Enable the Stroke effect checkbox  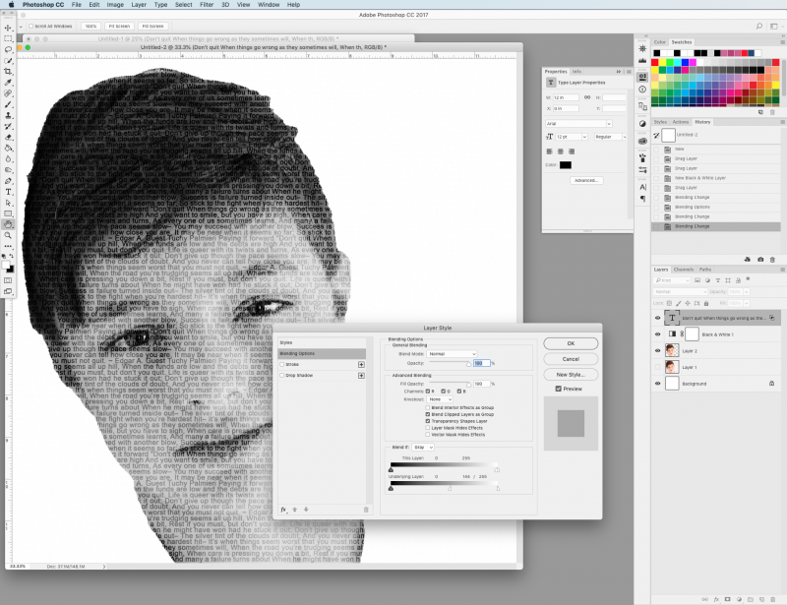coord(282,365)
